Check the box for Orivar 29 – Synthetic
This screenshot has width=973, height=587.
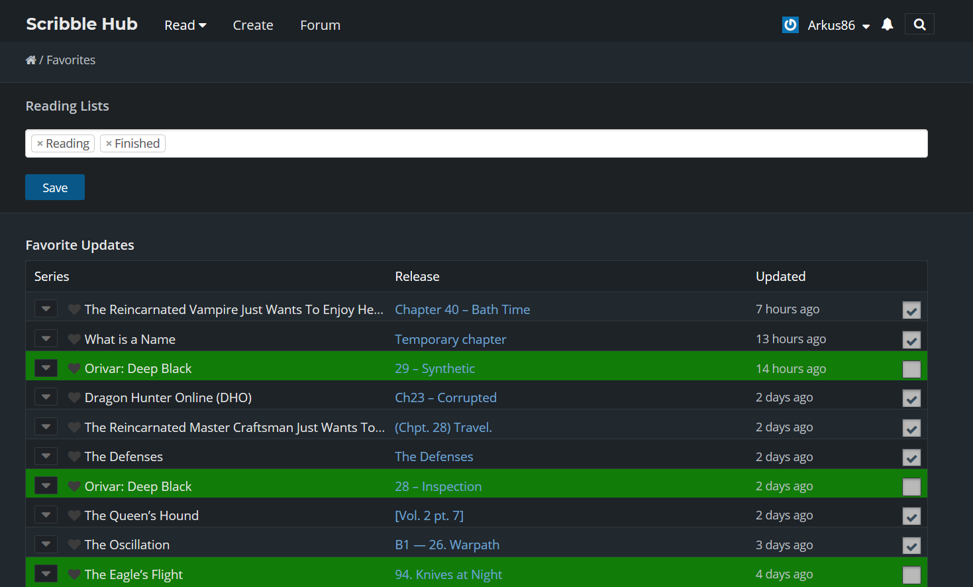911,369
